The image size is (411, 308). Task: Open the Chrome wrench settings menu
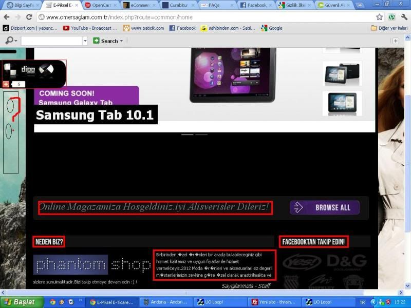tap(404, 17)
